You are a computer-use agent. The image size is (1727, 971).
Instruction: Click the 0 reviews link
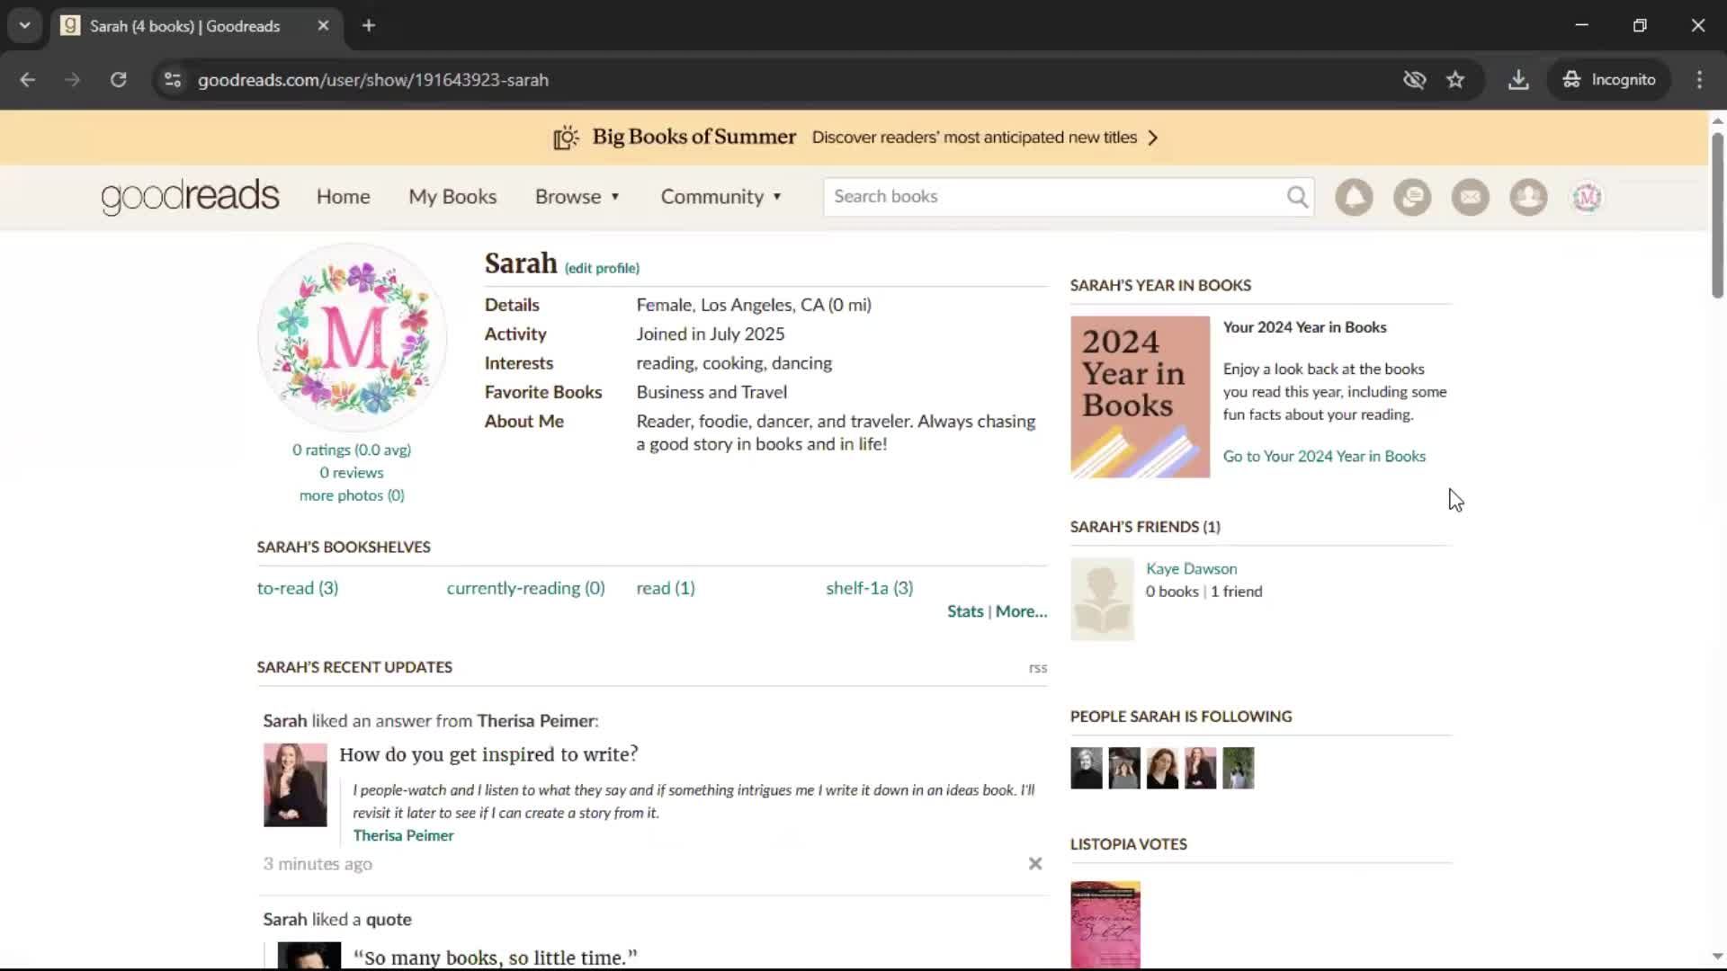tap(352, 472)
